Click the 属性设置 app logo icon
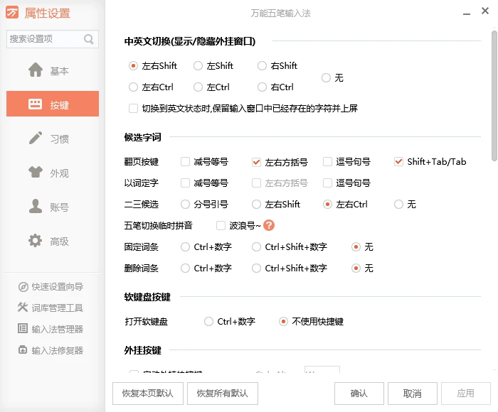 [13, 13]
